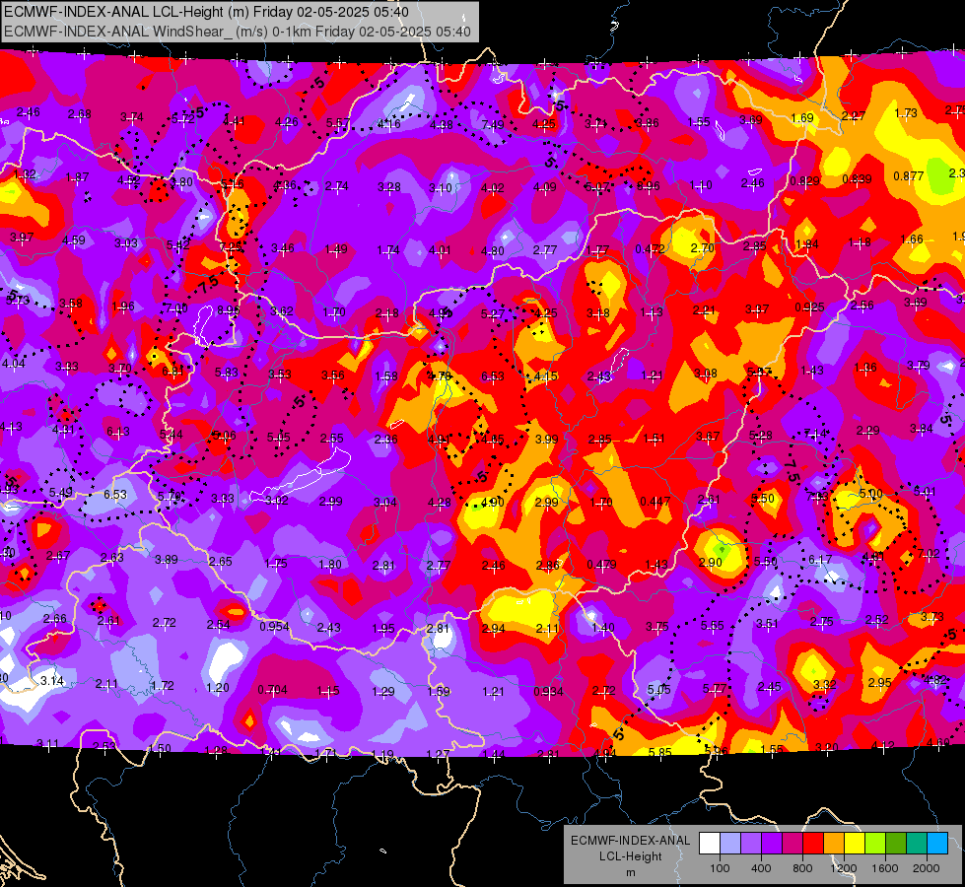Click the wind shear value 0.934
Viewport: 965px width, 887px height.
coord(548,691)
